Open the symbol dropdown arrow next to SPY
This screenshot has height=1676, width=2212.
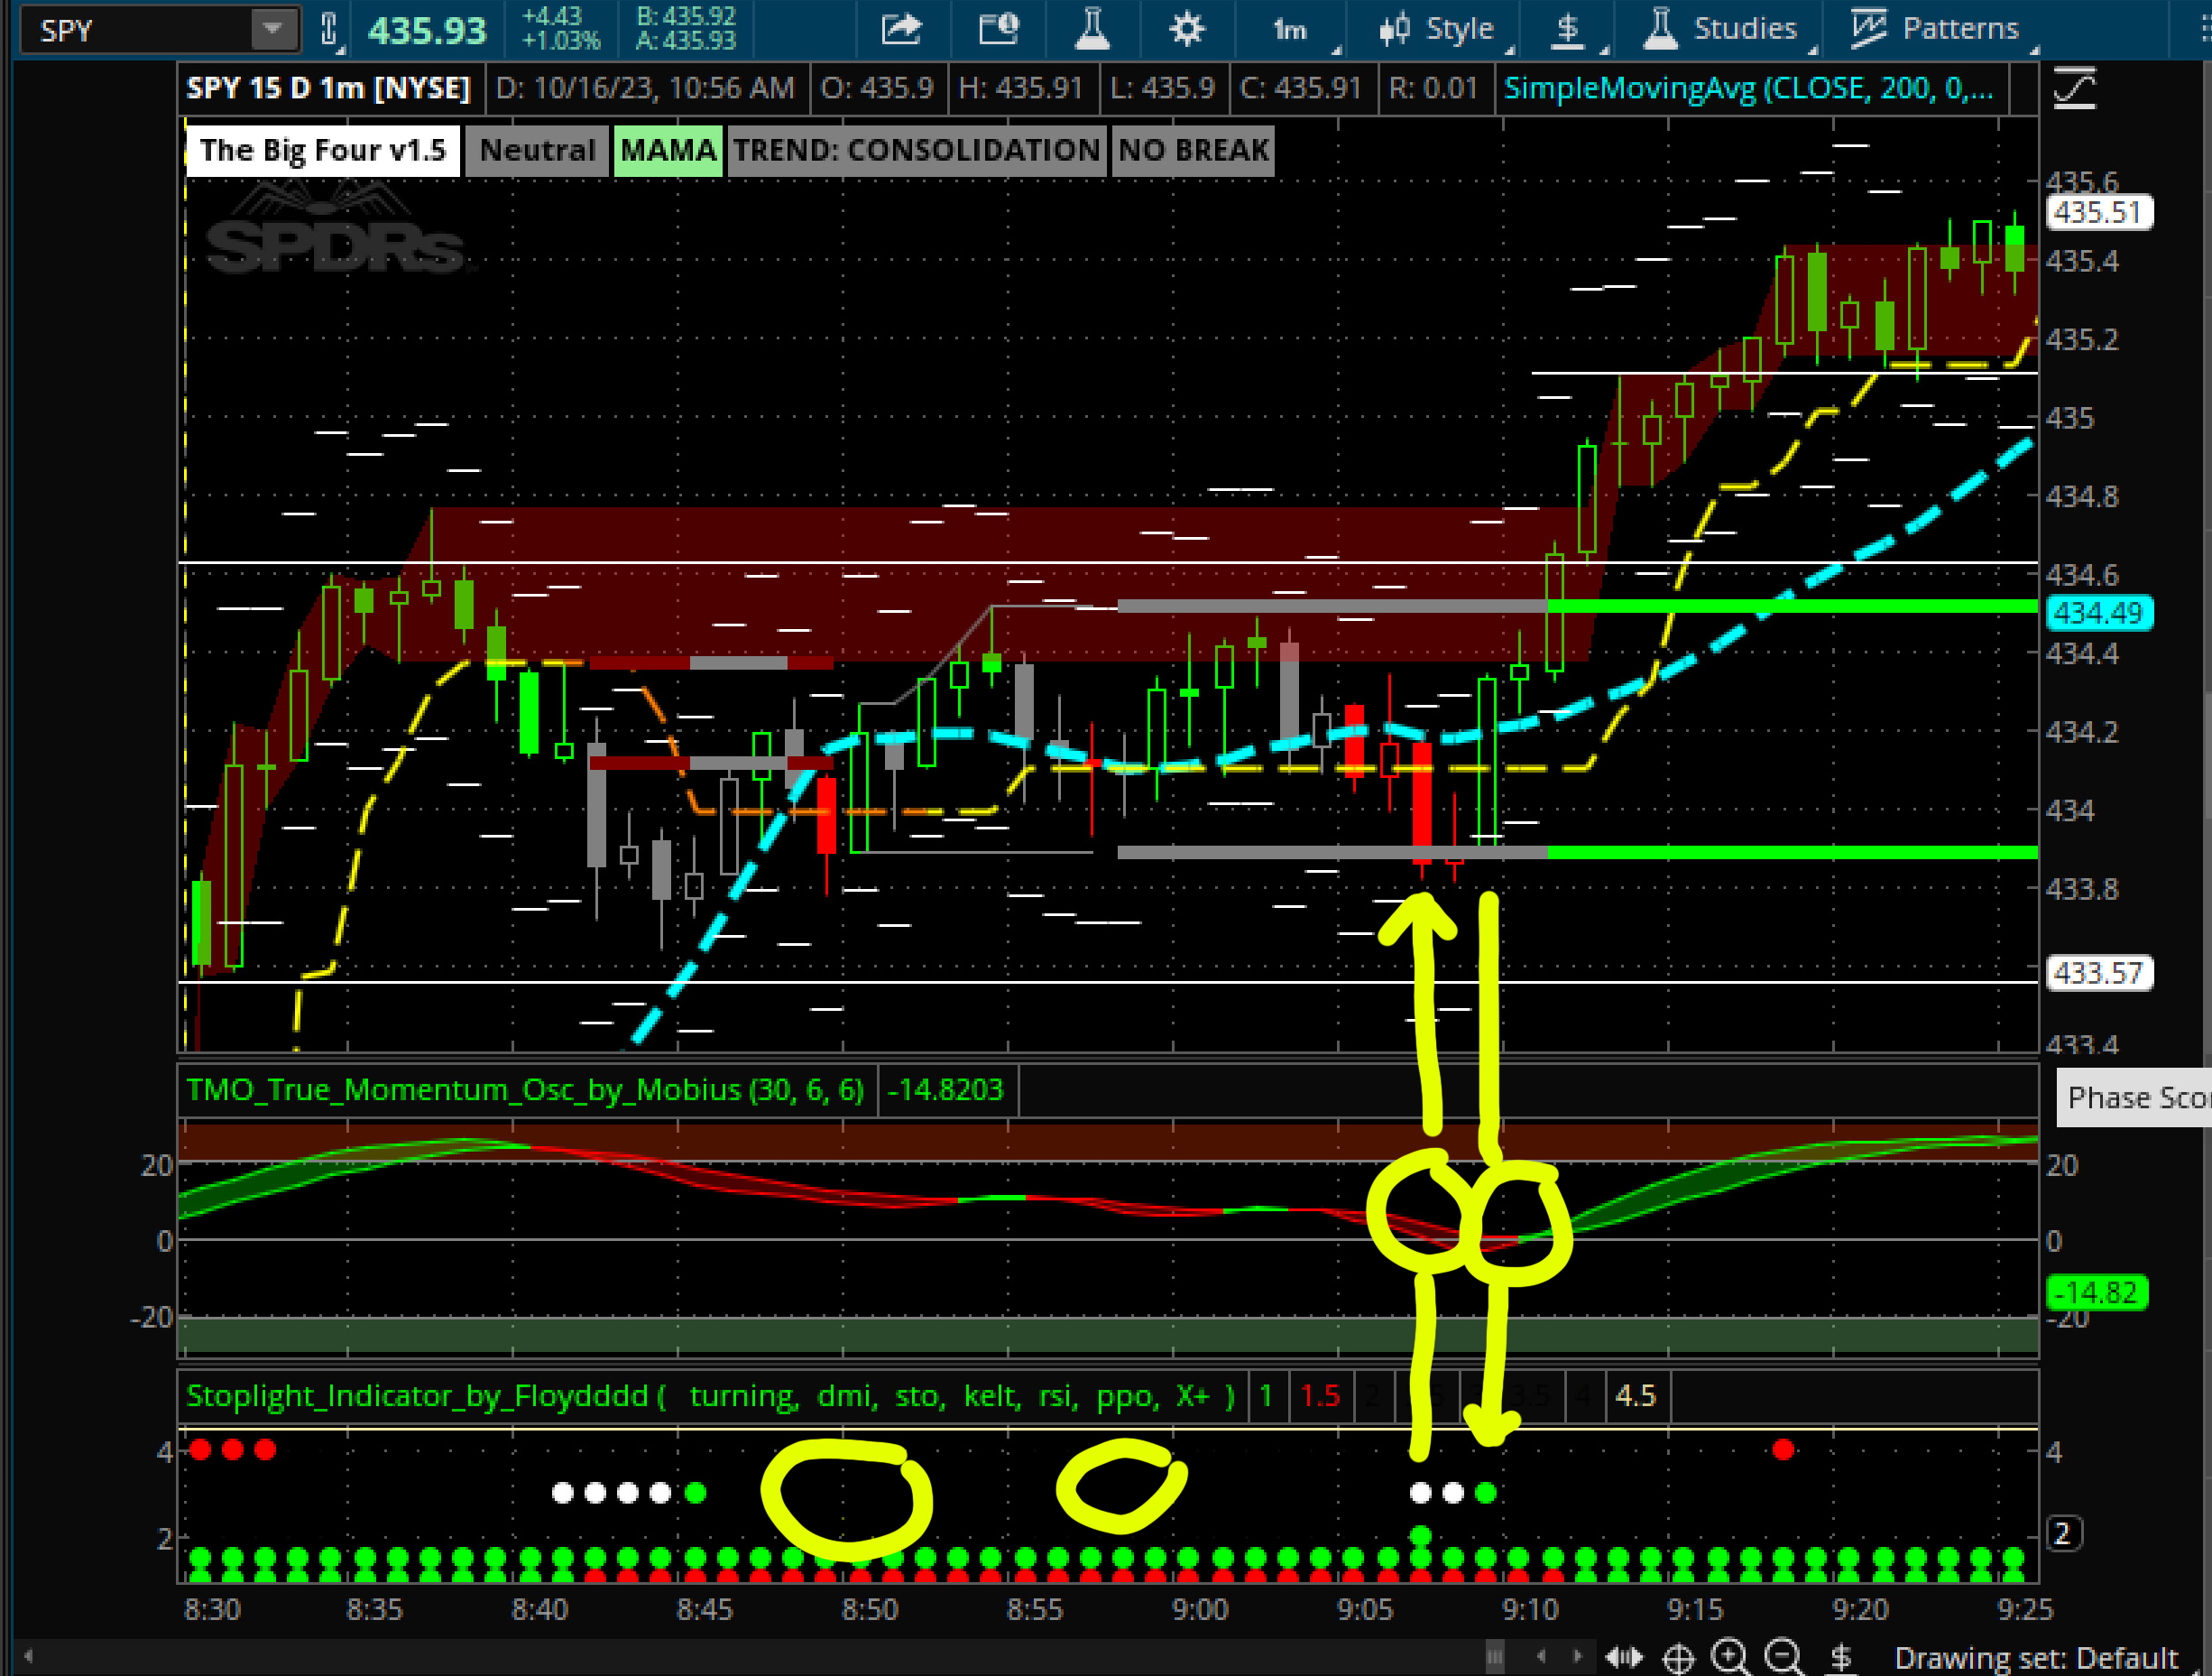273,29
